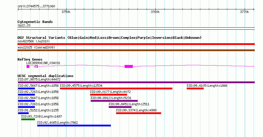This screenshot has width=263, height=137.
Task: Click the %ID:99.3374|Length:4980 label
Action: click(136, 111)
